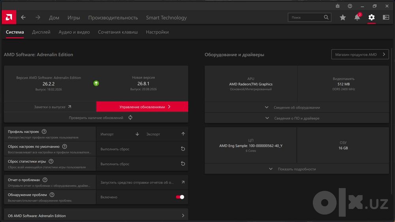Toggle the sidebar panel icon
395x222 pixels.
click(386, 17)
